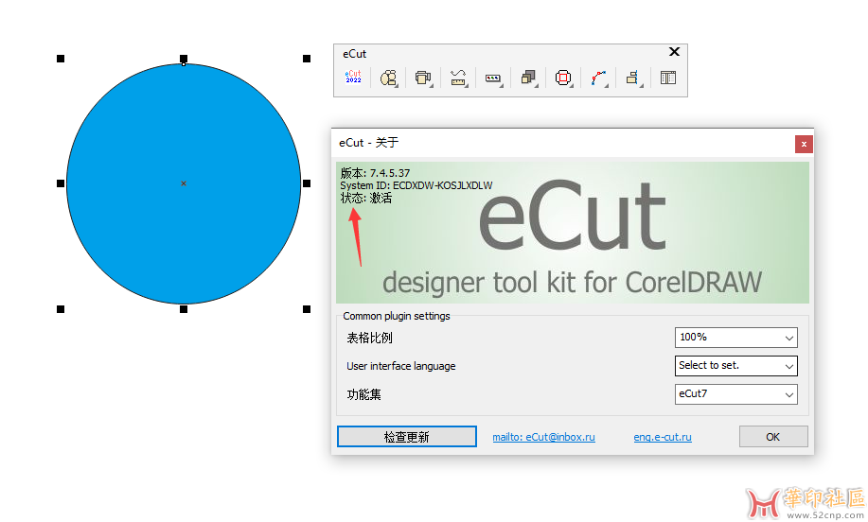Click the 版本: 7.4.5.37 text
This screenshot has width=868, height=522.
pyautogui.click(x=375, y=172)
